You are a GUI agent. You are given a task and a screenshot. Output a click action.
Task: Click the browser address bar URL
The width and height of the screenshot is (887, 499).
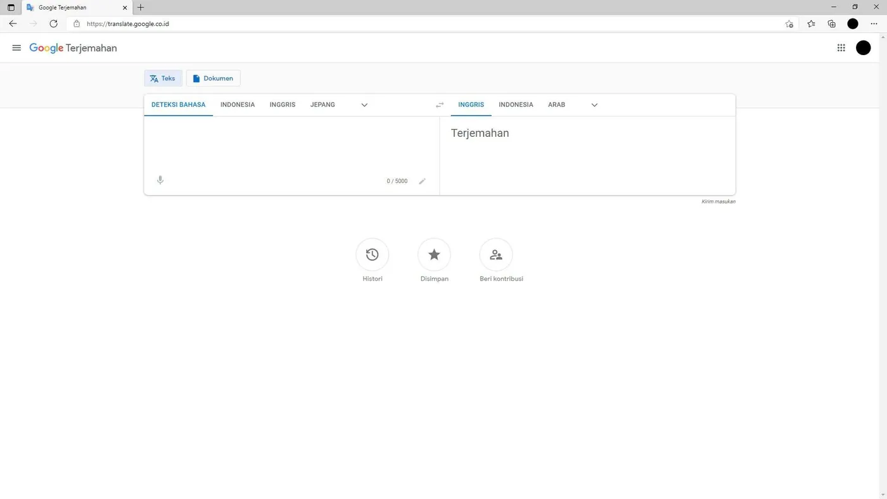127,24
